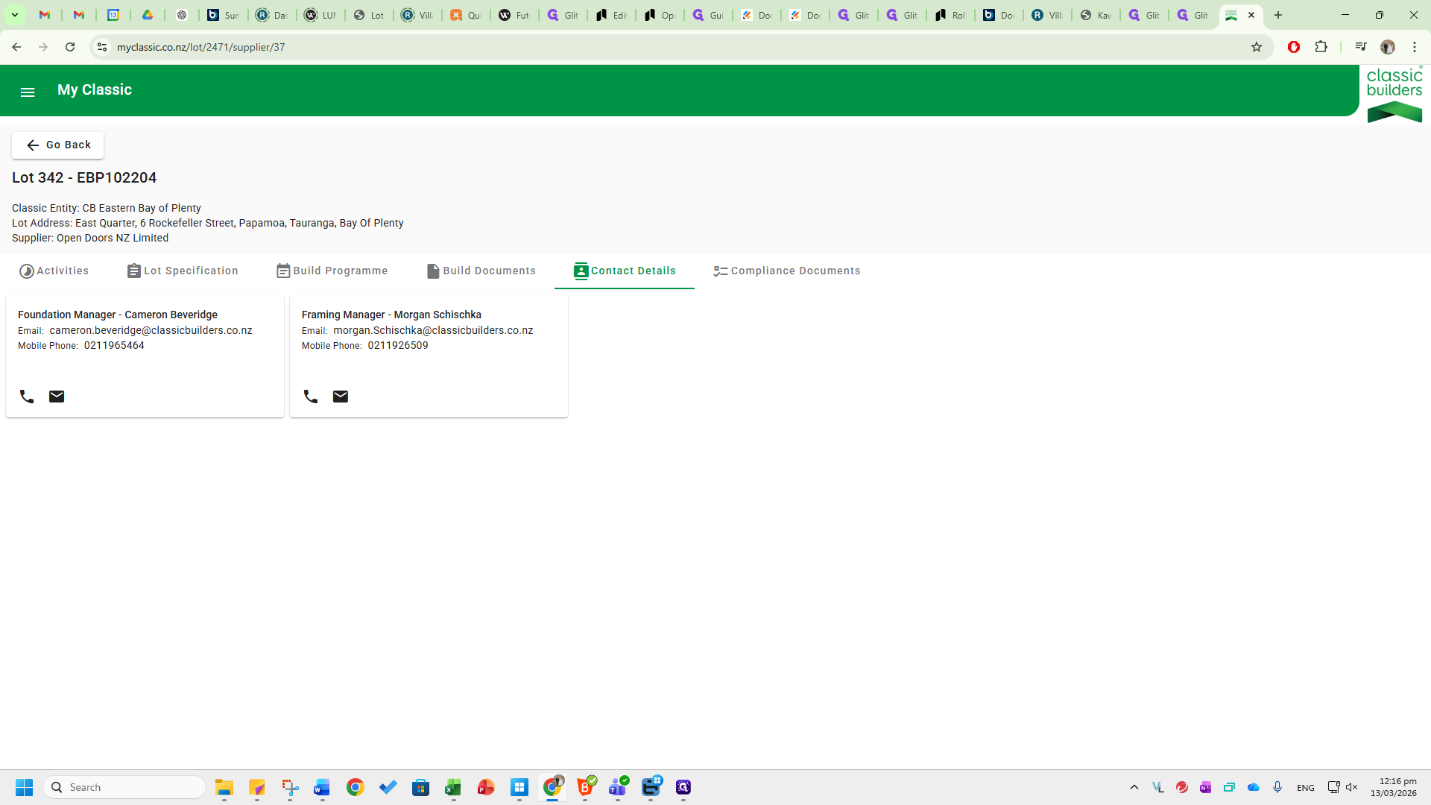Expand hidden system tray icons chevron
The width and height of the screenshot is (1431, 805).
click(x=1134, y=787)
